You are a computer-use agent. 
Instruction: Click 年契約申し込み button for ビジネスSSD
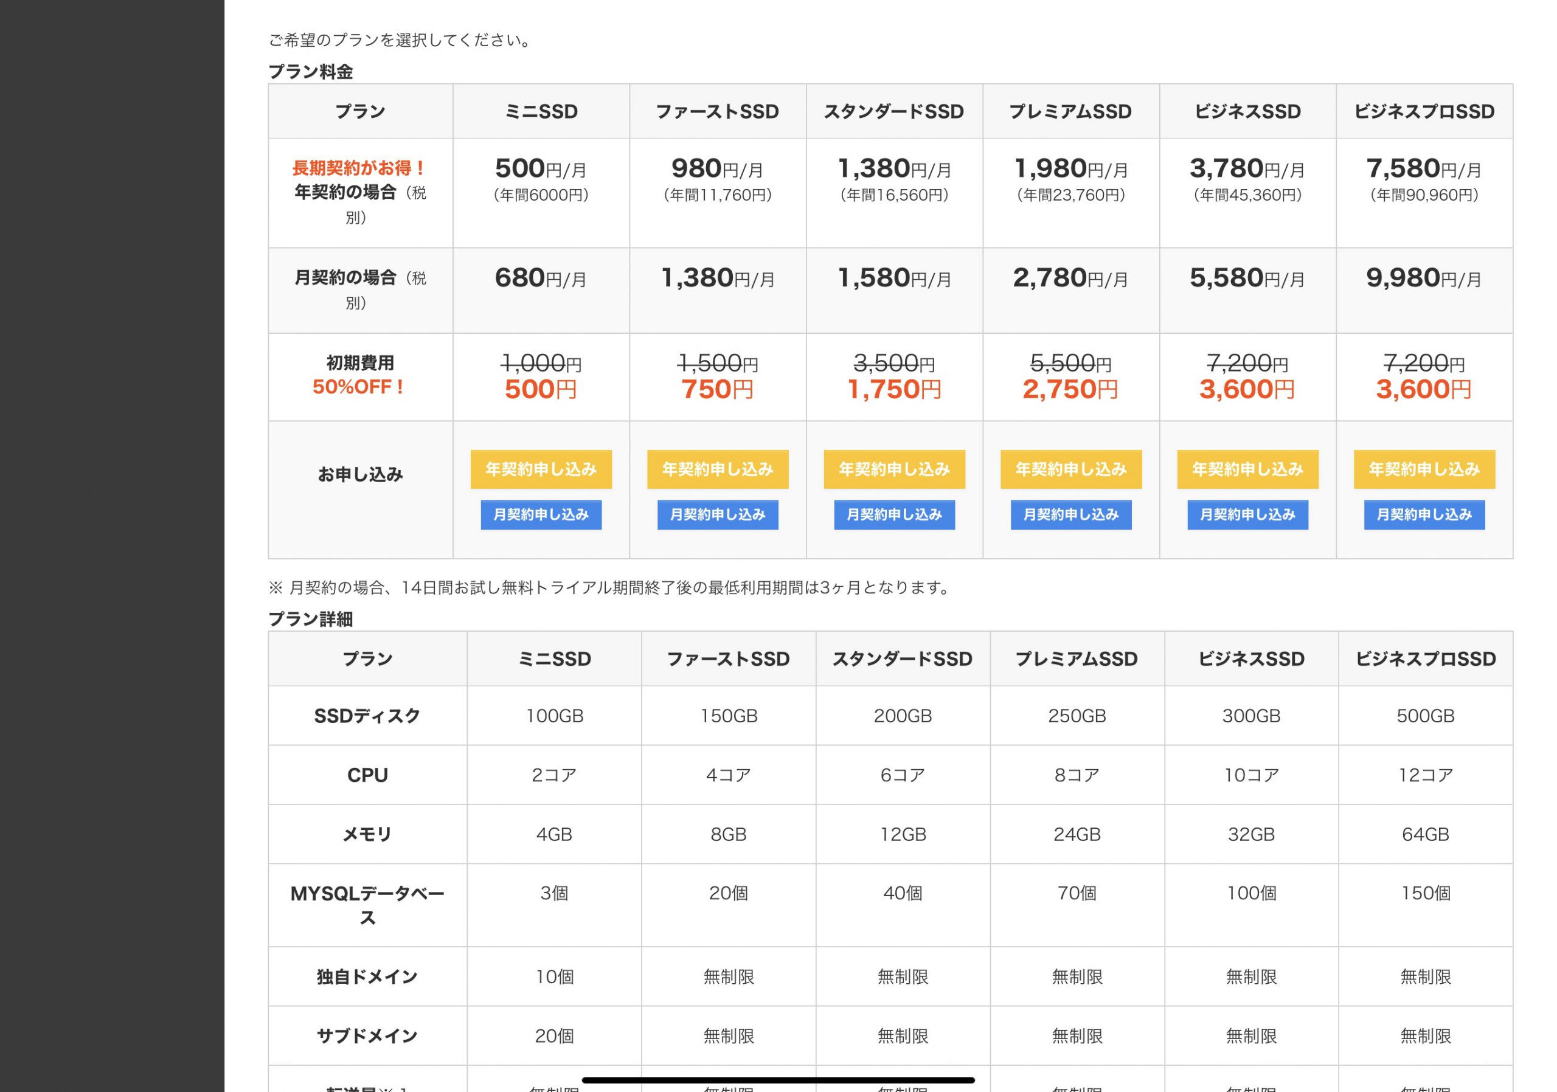coord(1248,469)
